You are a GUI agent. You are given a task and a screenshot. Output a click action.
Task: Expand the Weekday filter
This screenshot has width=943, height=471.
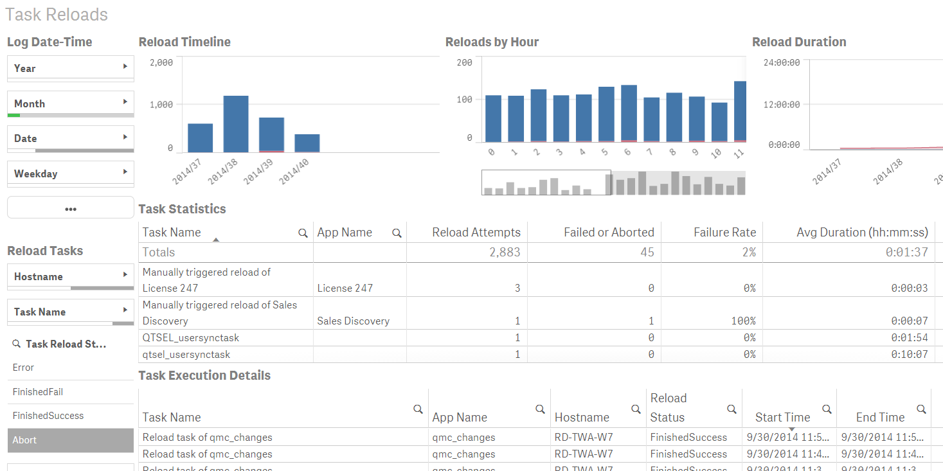click(71, 173)
